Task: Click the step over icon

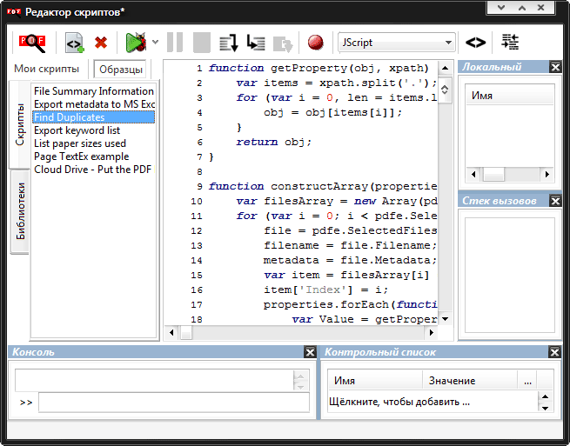Action: click(x=229, y=43)
